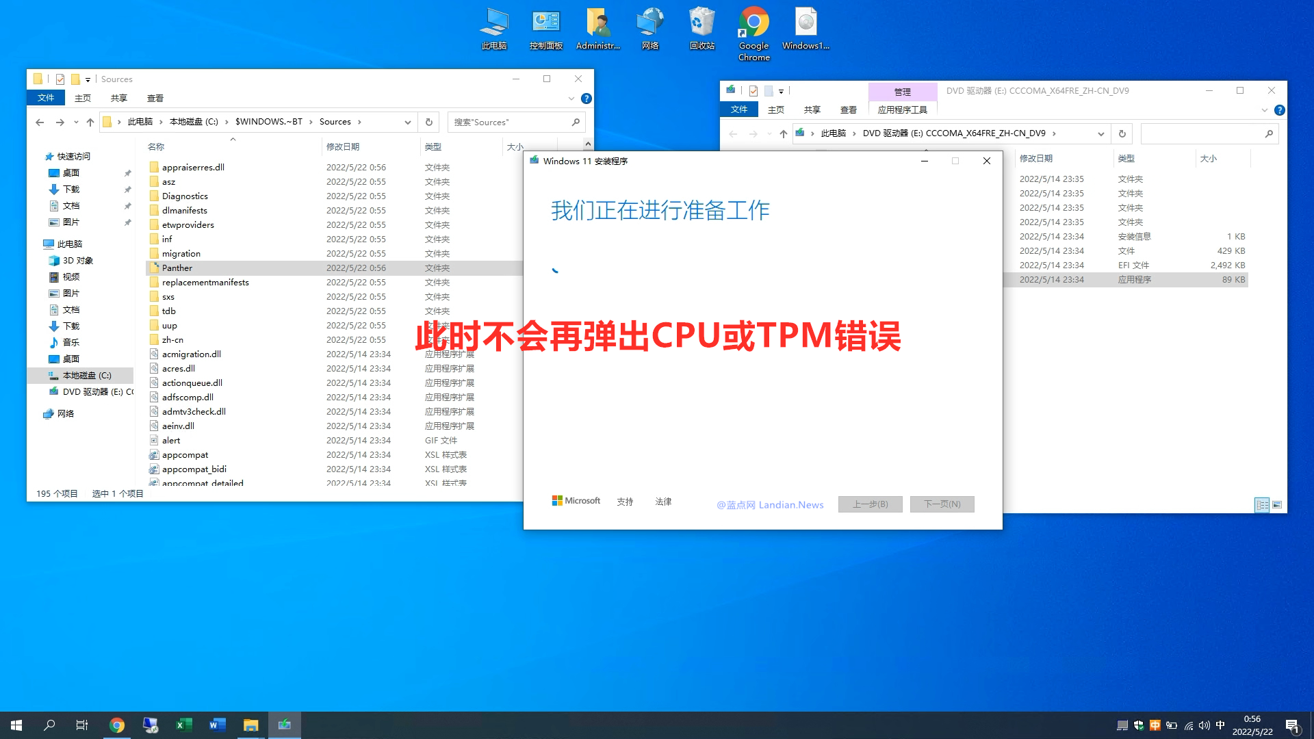This screenshot has height=739, width=1314.
Task: Open Excel from the taskbar
Action: point(183,725)
